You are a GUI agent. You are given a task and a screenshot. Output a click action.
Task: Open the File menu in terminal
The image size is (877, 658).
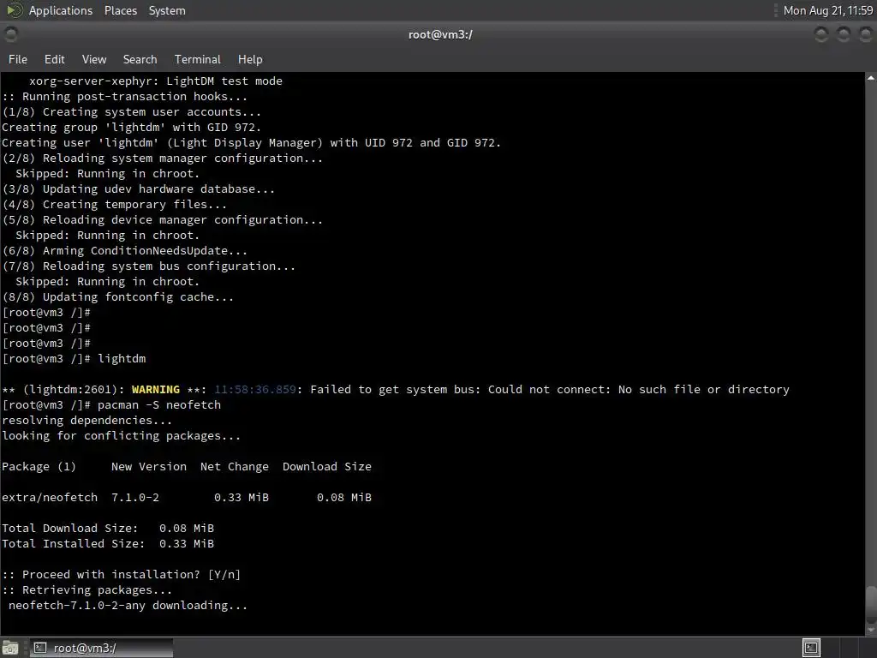[x=17, y=59]
